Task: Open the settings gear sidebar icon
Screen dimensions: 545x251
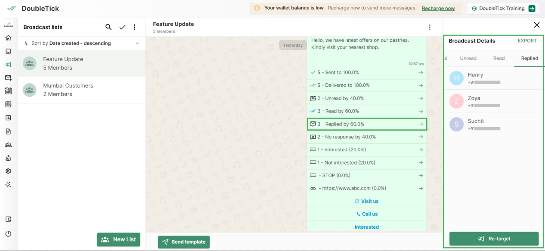Action: tap(8, 171)
